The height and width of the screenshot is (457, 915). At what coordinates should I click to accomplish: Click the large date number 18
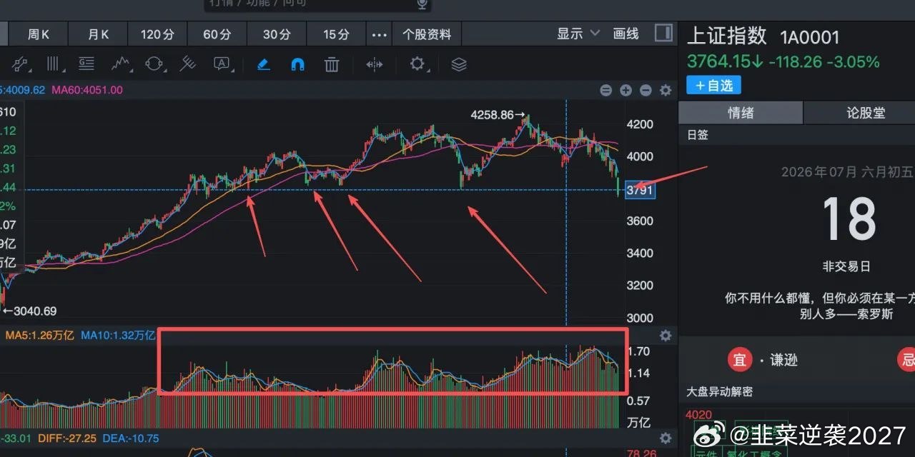849,219
